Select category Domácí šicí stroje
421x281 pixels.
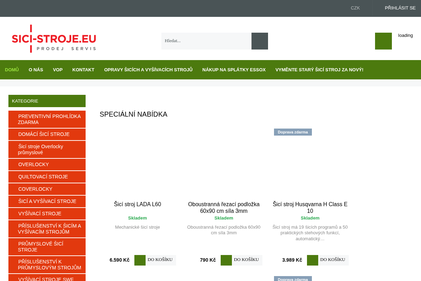coord(47,134)
